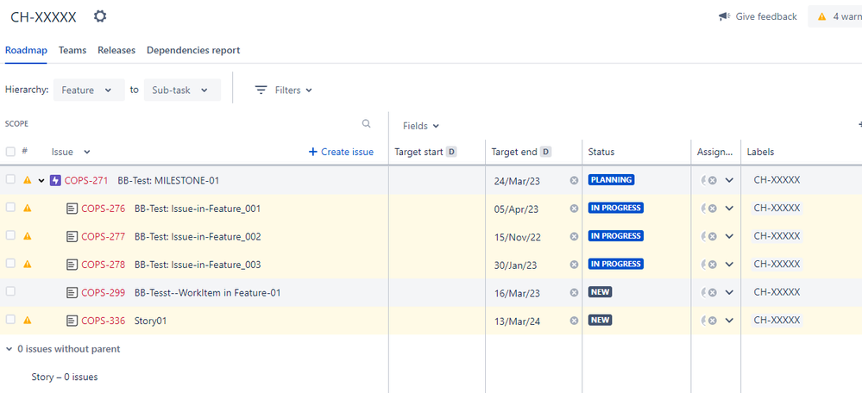Collapse the issues without parent section
The height and width of the screenshot is (393, 862).
(x=9, y=348)
